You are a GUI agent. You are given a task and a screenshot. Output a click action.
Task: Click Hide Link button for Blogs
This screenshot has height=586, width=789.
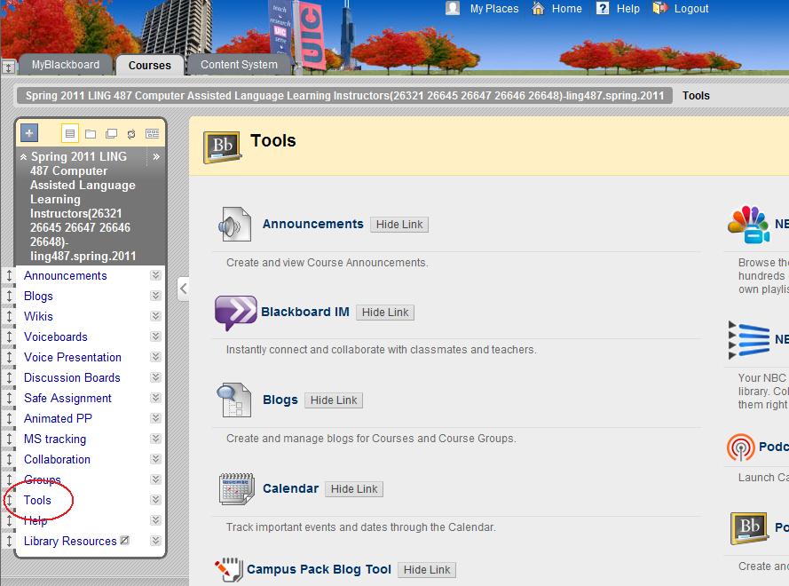point(334,400)
